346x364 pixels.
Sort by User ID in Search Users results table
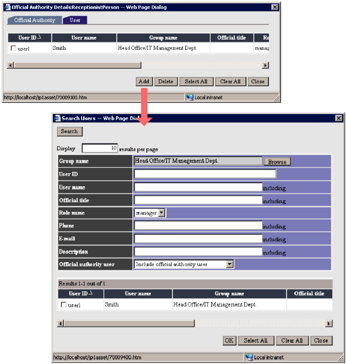pyautogui.click(x=80, y=293)
